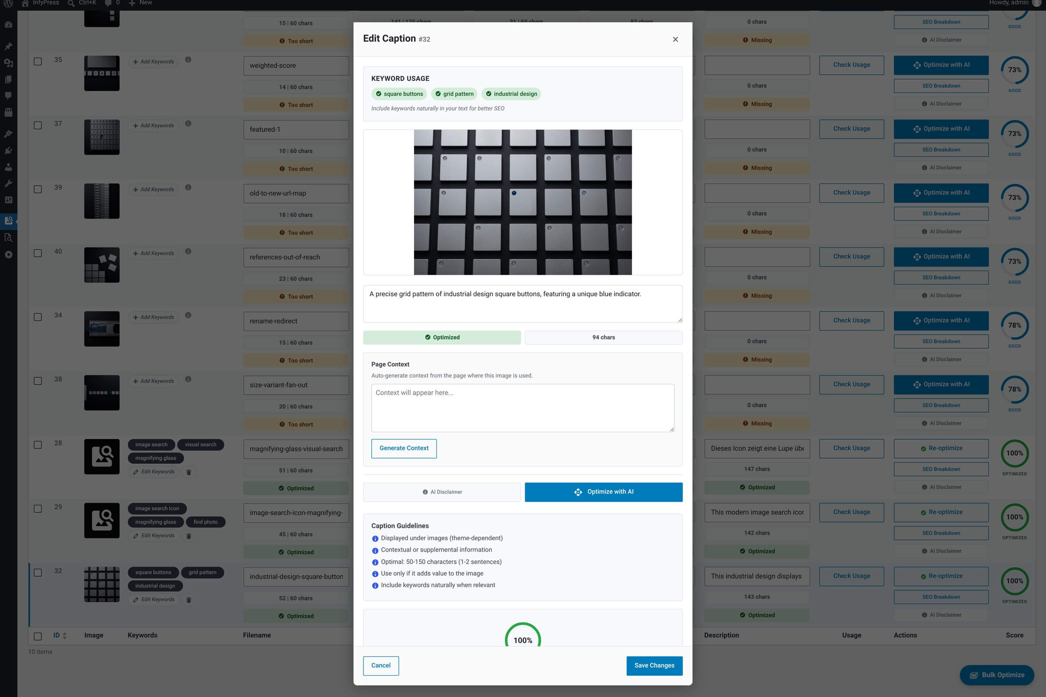This screenshot has height=697, width=1046.
Task: Open the WordPress logo menu
Action: (x=8, y=3)
